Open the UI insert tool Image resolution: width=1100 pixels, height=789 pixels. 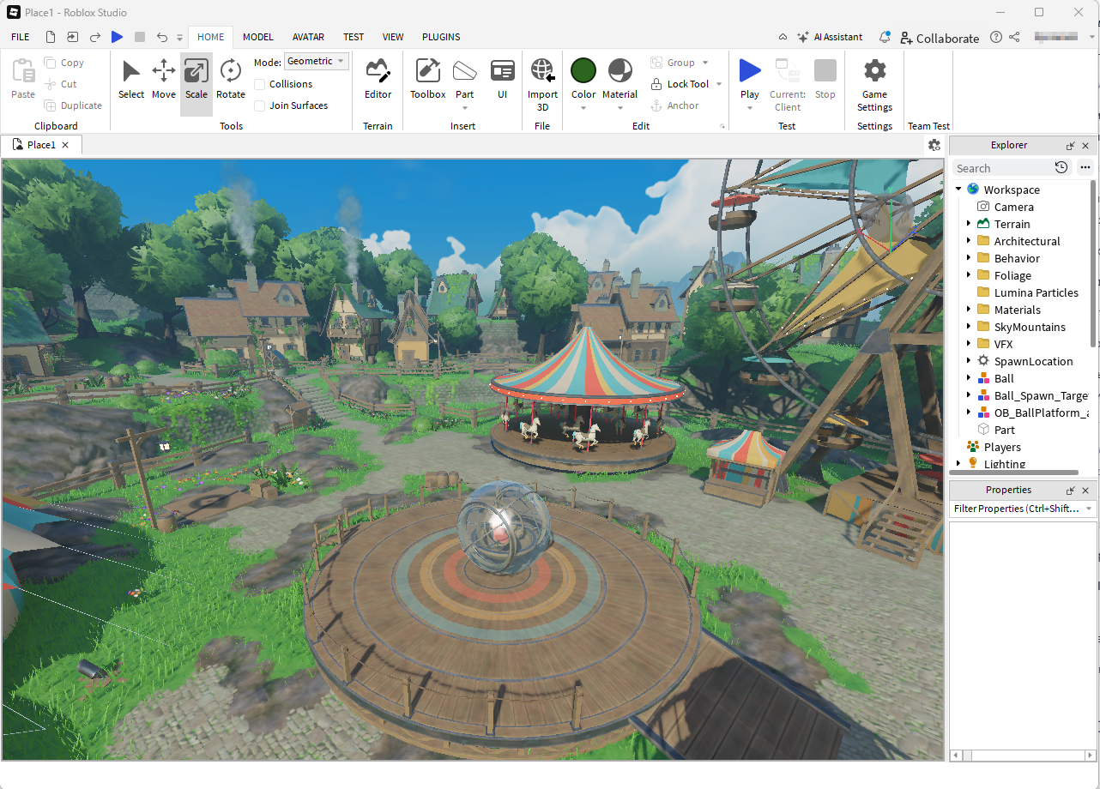coord(503,79)
